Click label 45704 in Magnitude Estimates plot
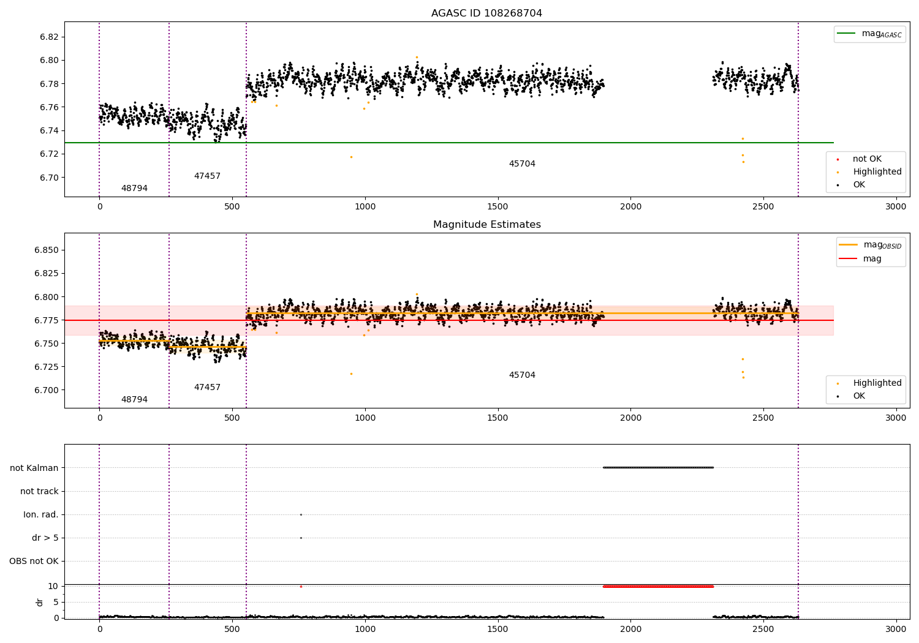 click(x=522, y=375)
